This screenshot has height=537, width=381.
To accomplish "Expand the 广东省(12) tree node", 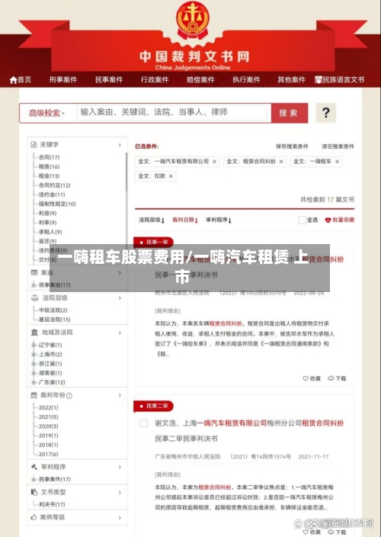I will coord(34,382).
